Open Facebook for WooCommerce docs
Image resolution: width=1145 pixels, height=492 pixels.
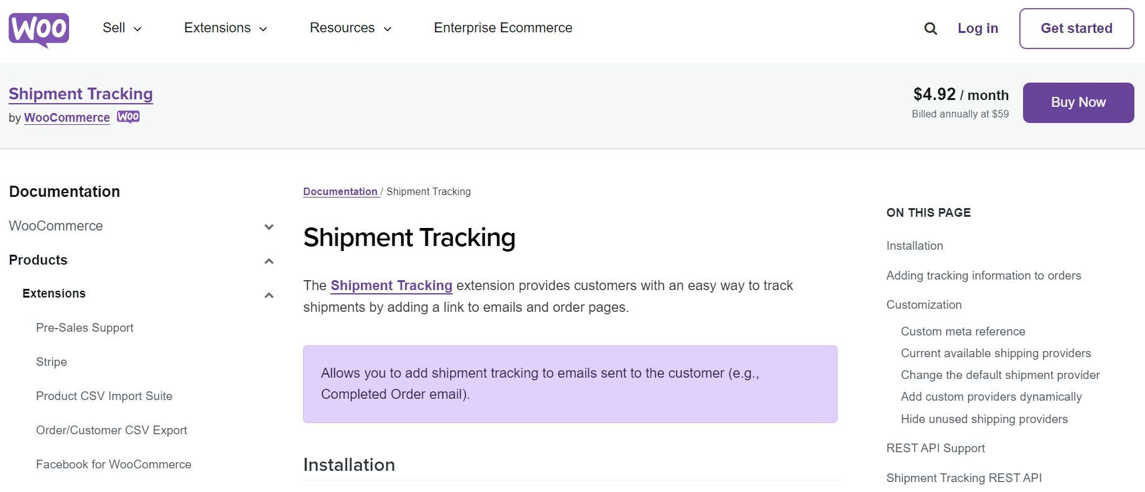[x=114, y=464]
